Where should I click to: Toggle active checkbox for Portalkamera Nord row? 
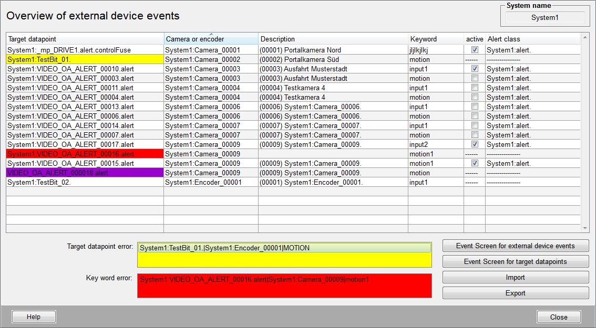point(475,50)
